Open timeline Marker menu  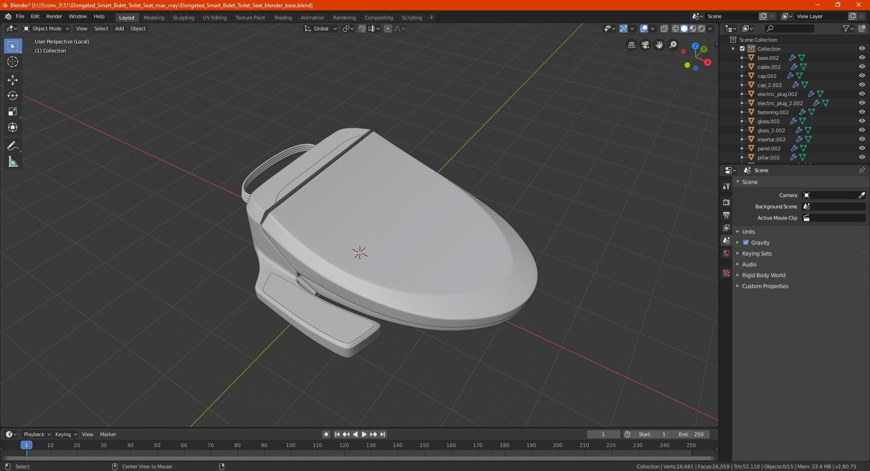click(108, 434)
